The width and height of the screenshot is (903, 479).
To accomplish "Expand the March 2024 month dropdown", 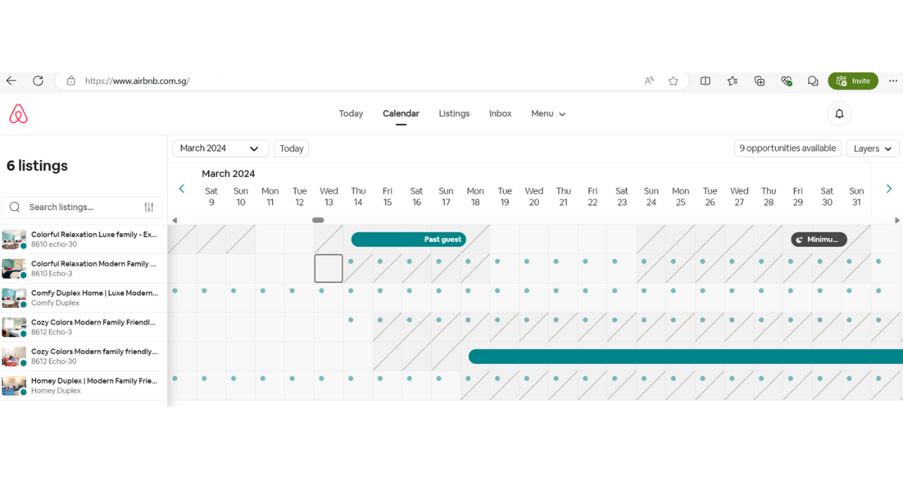I will click(221, 149).
